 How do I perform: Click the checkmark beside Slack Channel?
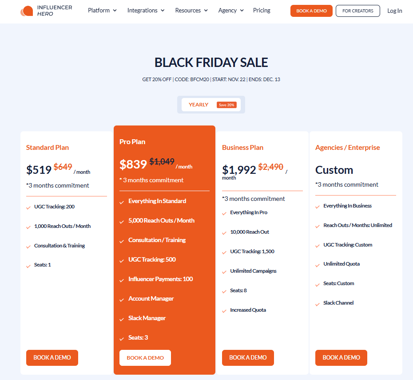[317, 302]
